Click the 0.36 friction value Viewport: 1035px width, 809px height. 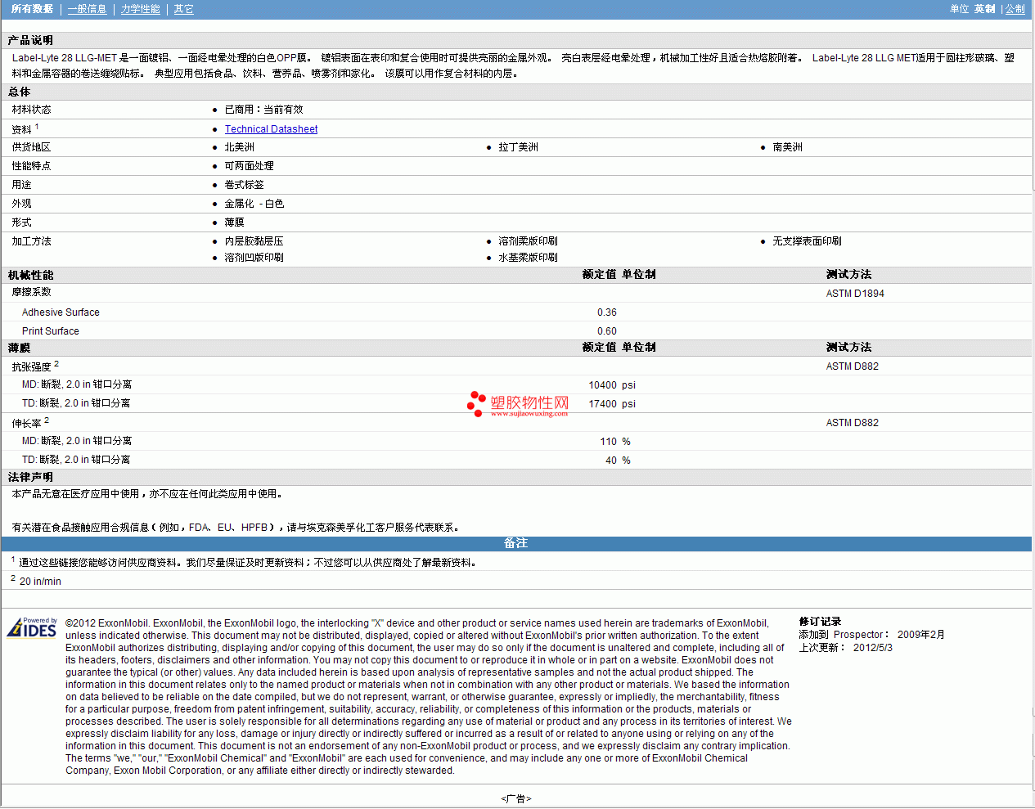(x=607, y=312)
